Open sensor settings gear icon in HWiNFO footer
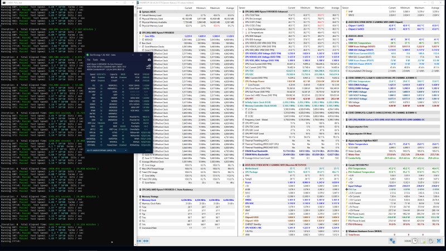Viewport: 446px width, 251px height. coord(431,241)
